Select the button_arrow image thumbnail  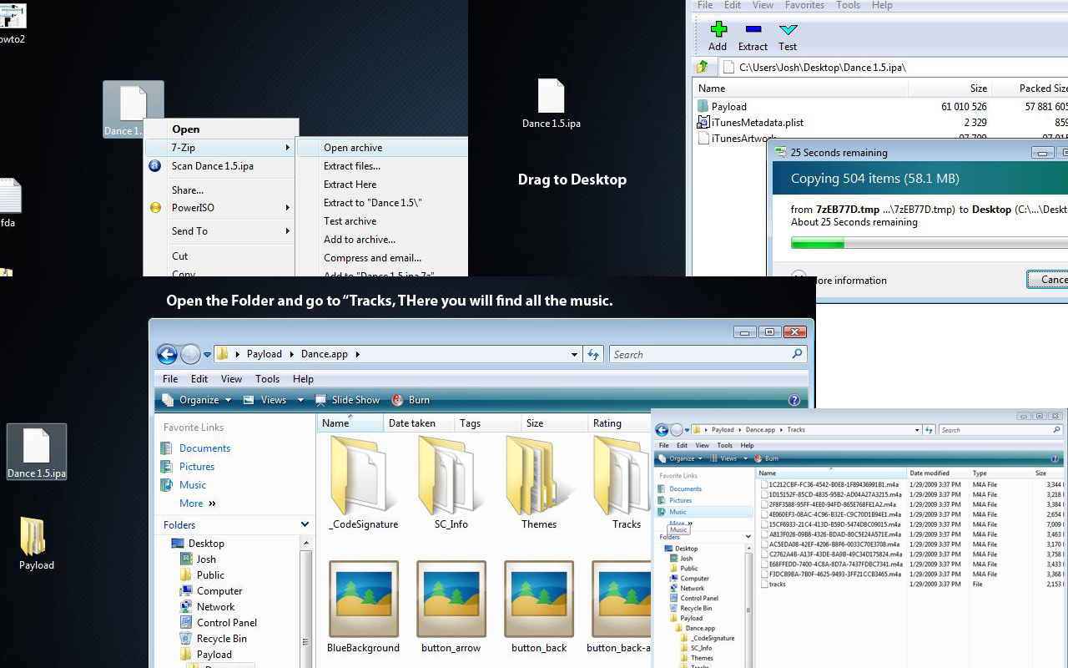[x=451, y=608]
